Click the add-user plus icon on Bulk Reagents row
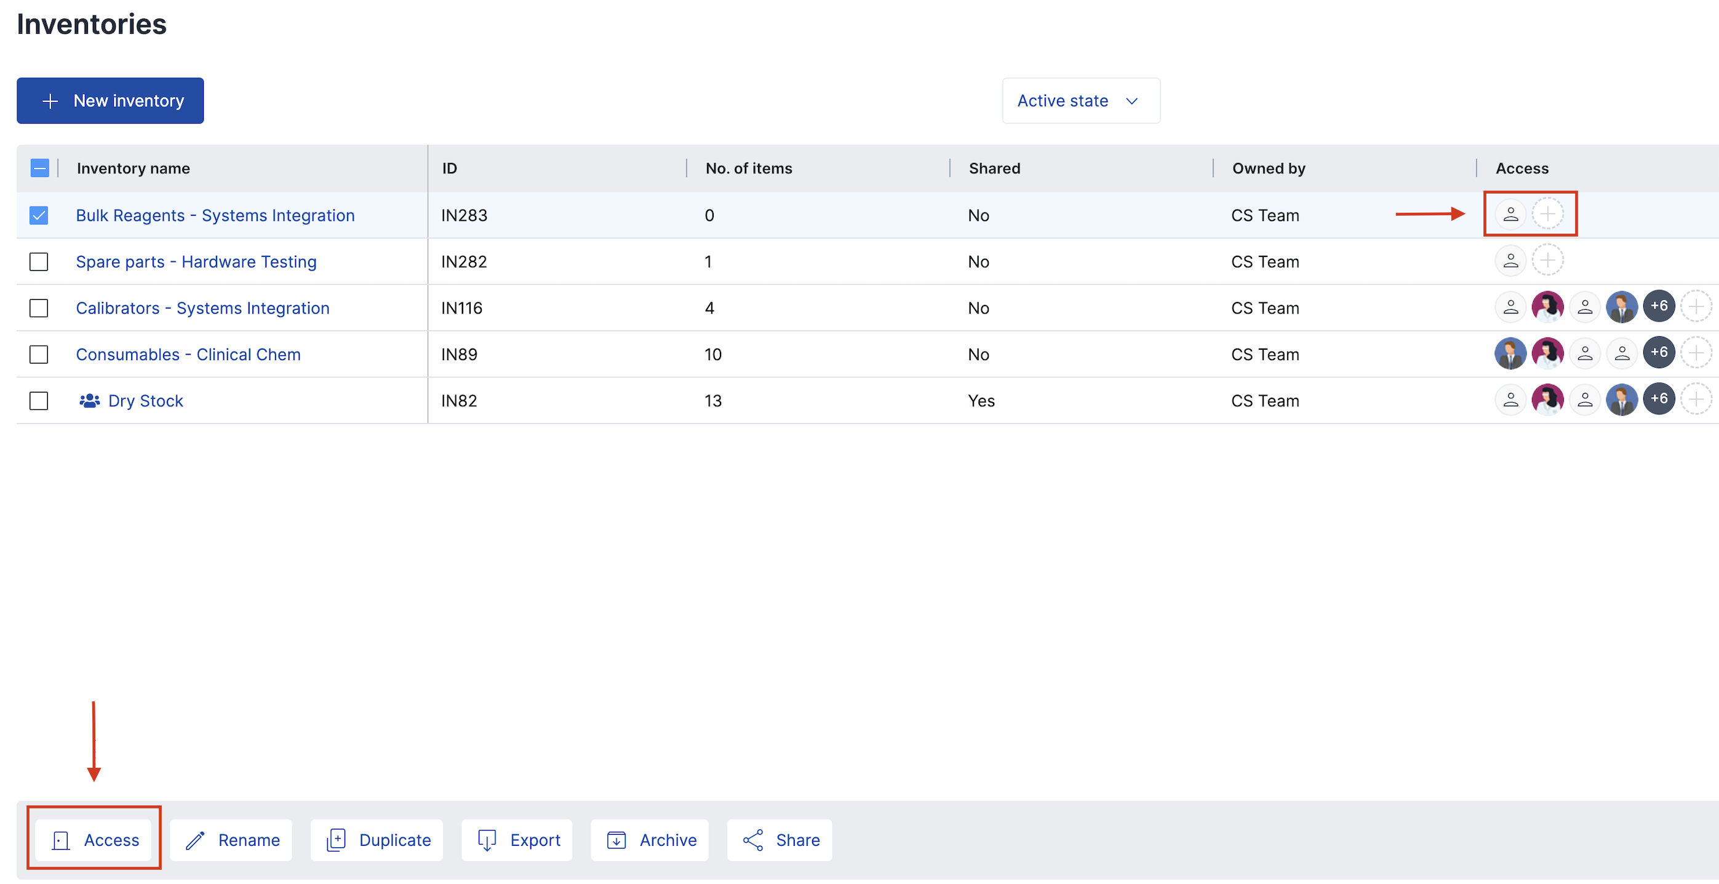Image resolution: width=1719 pixels, height=884 pixels. (x=1548, y=214)
